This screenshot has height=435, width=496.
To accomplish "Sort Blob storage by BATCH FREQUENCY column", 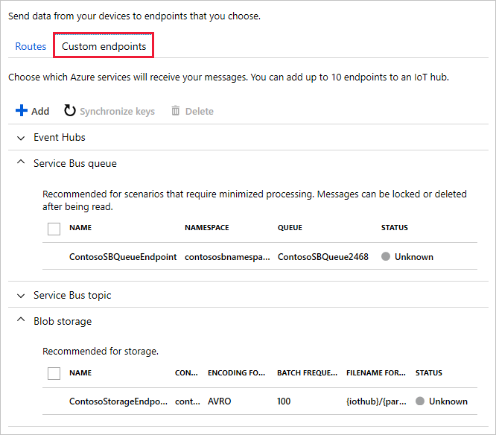I will (305, 372).
